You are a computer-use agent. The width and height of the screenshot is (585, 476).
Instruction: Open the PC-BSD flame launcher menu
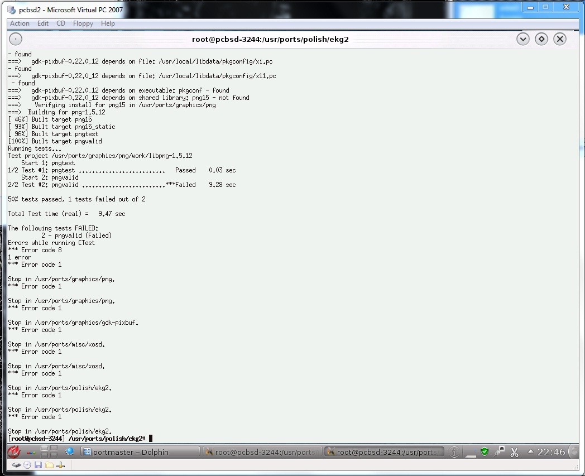[14, 452]
